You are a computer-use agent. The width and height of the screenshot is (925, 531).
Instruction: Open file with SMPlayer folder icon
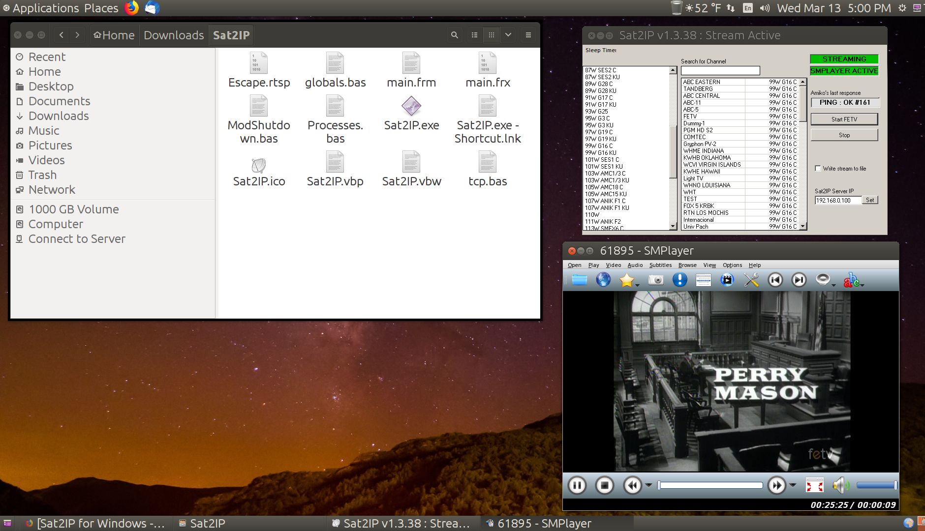pos(580,280)
